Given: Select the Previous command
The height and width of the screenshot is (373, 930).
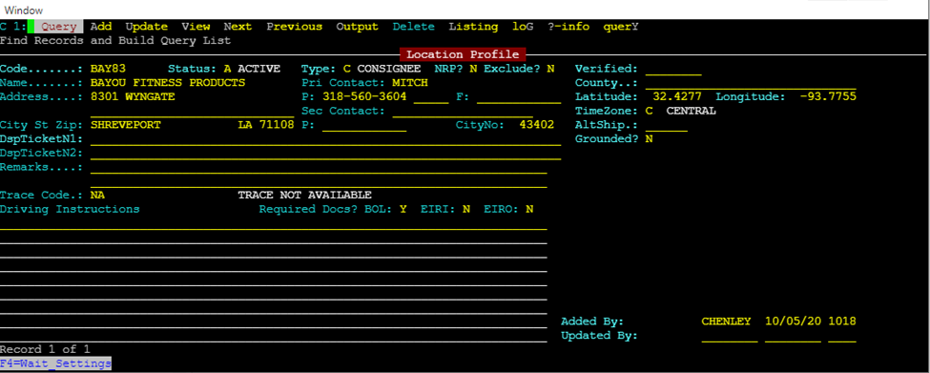Looking at the screenshot, I should pyautogui.click(x=294, y=27).
